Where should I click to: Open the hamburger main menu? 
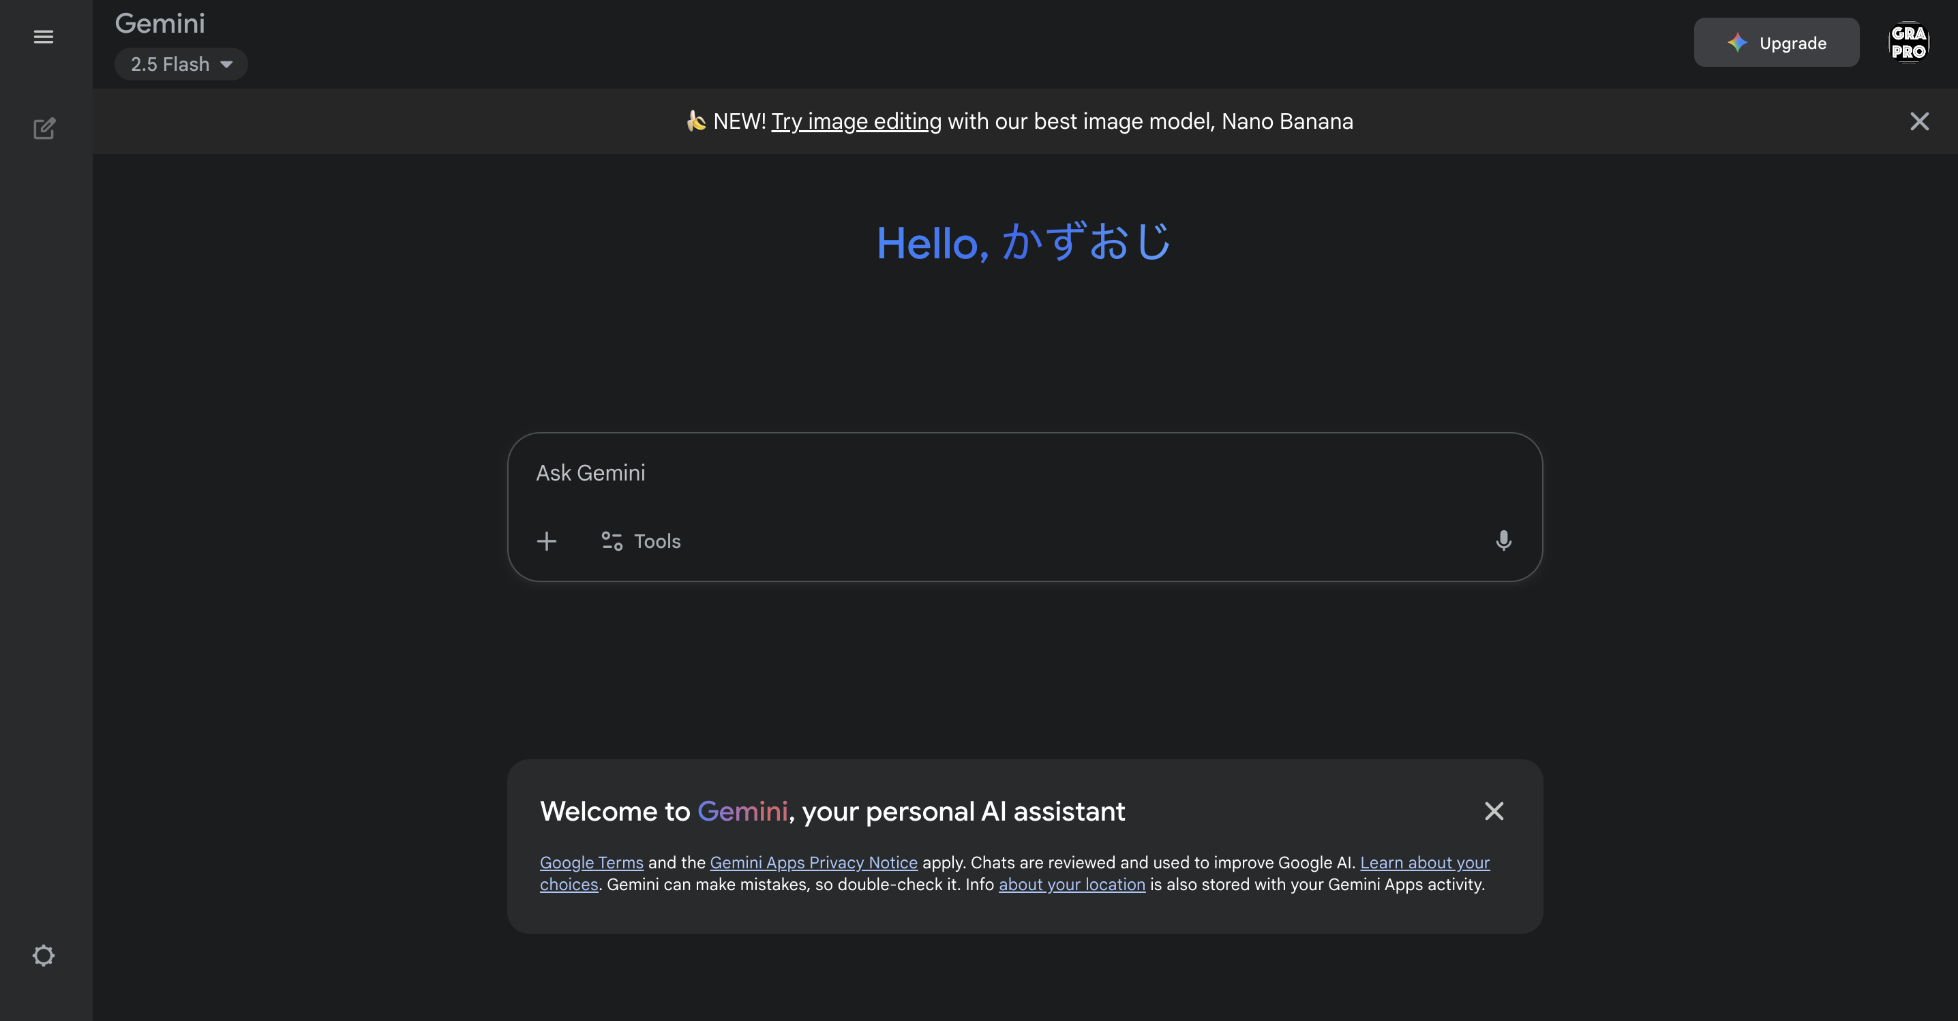coord(44,37)
